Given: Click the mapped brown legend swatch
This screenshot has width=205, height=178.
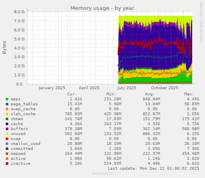Looking at the screenshot, I should click(7, 154).
